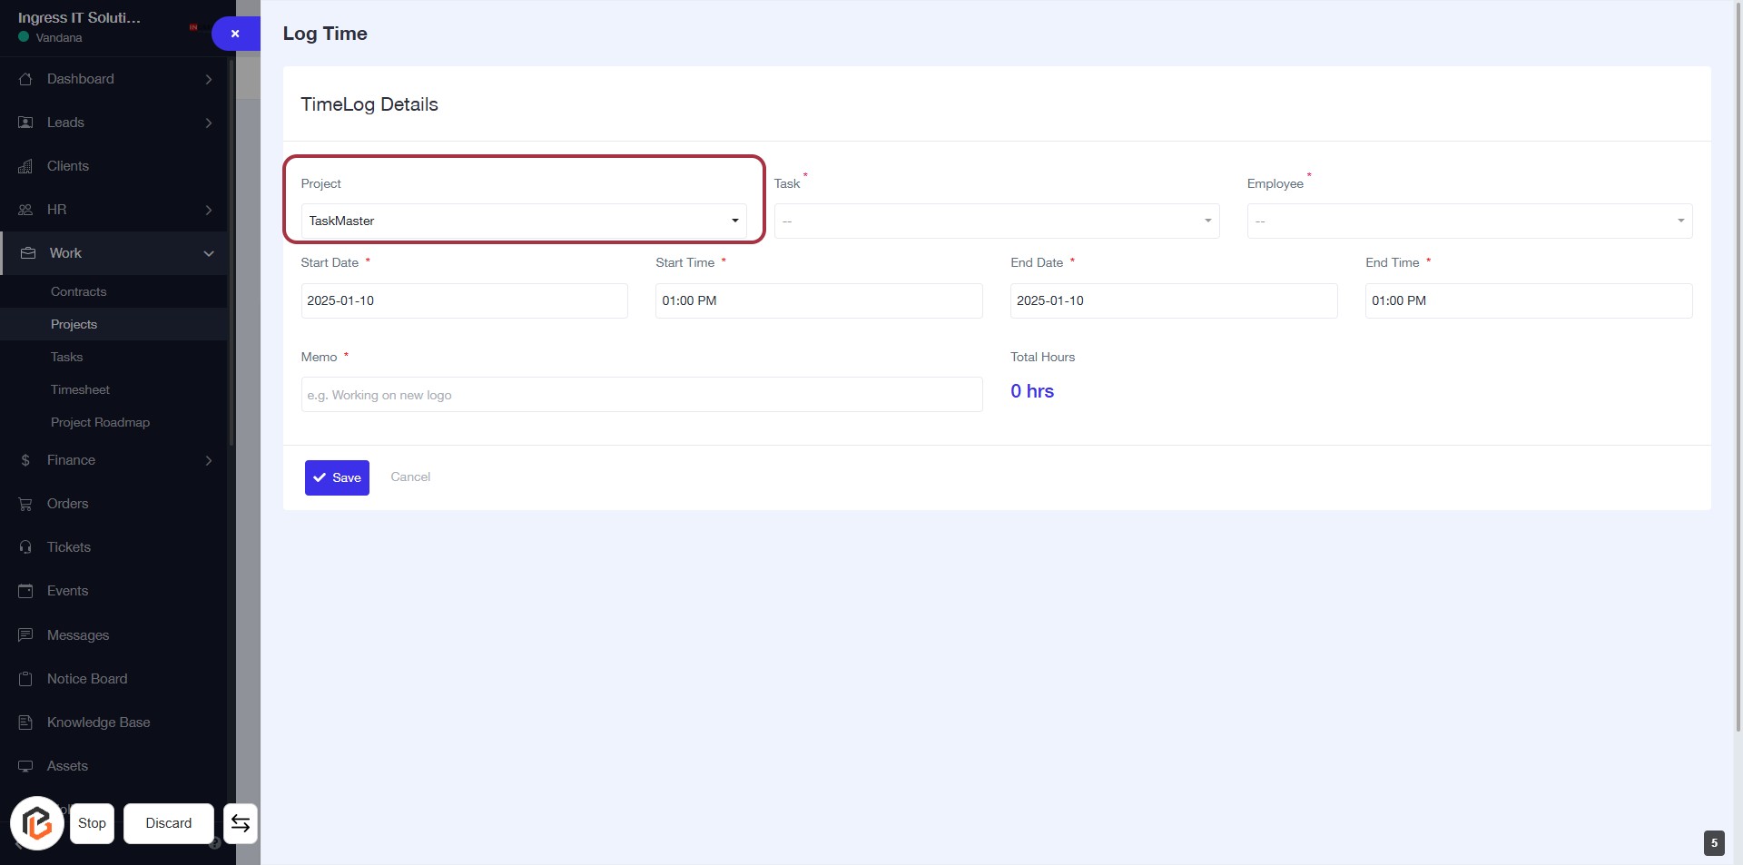Open Timesheet under Work menu
This screenshot has width=1743, height=865.
pos(80,389)
